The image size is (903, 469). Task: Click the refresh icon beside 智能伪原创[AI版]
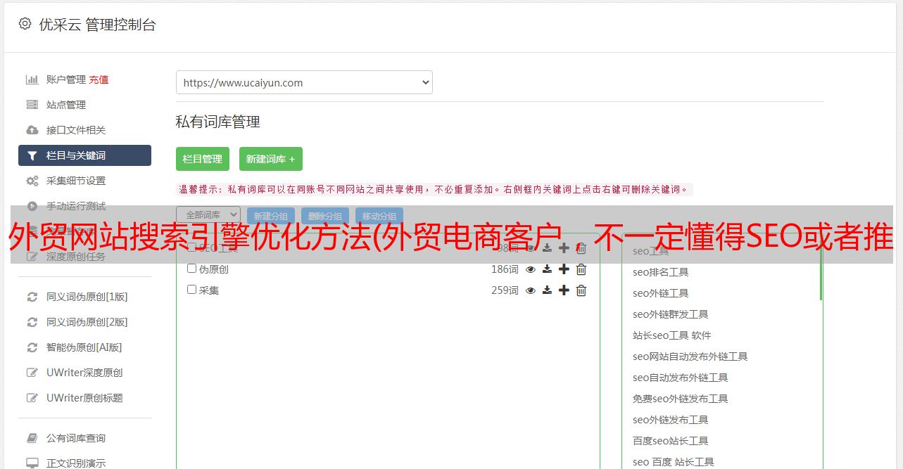pos(32,347)
